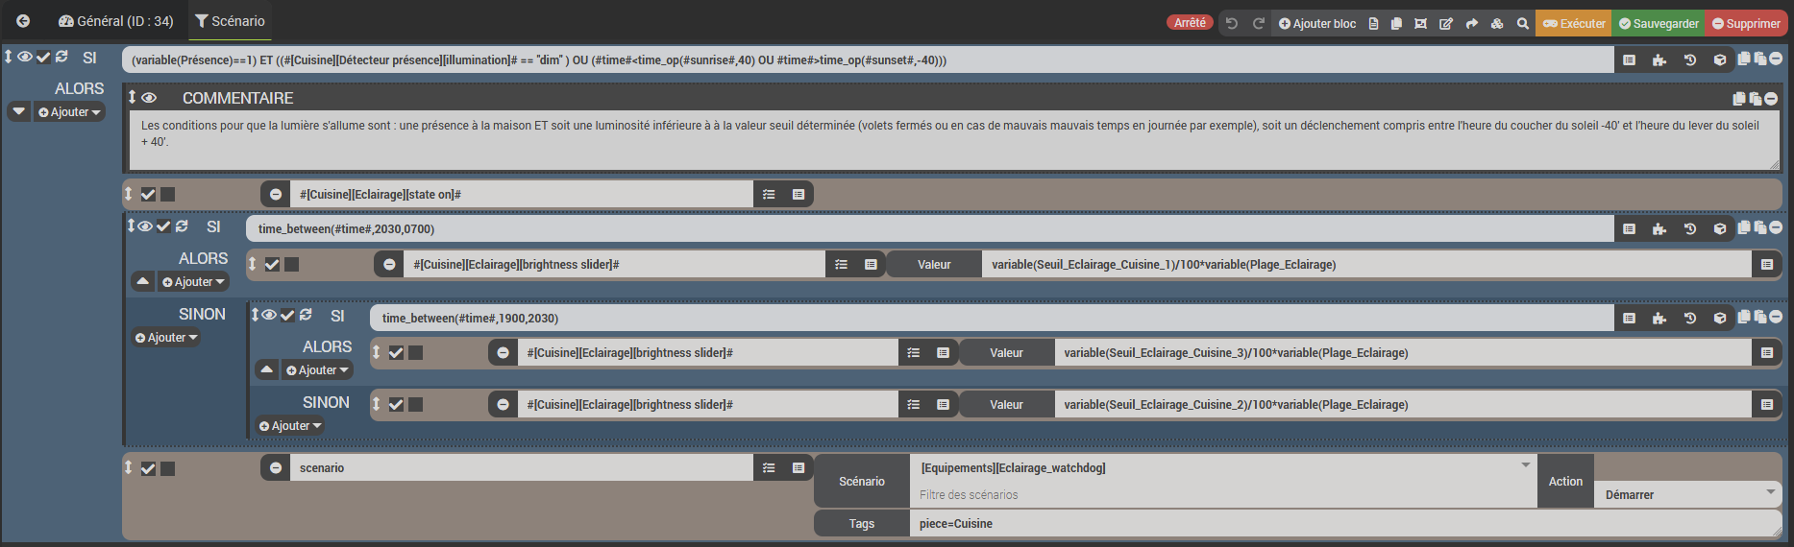This screenshot has width=1794, height=547.
Task: Click the Ajouter bloc button
Action: tap(1317, 23)
